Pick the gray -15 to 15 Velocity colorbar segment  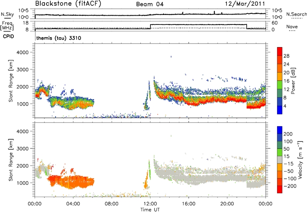point(280,160)
